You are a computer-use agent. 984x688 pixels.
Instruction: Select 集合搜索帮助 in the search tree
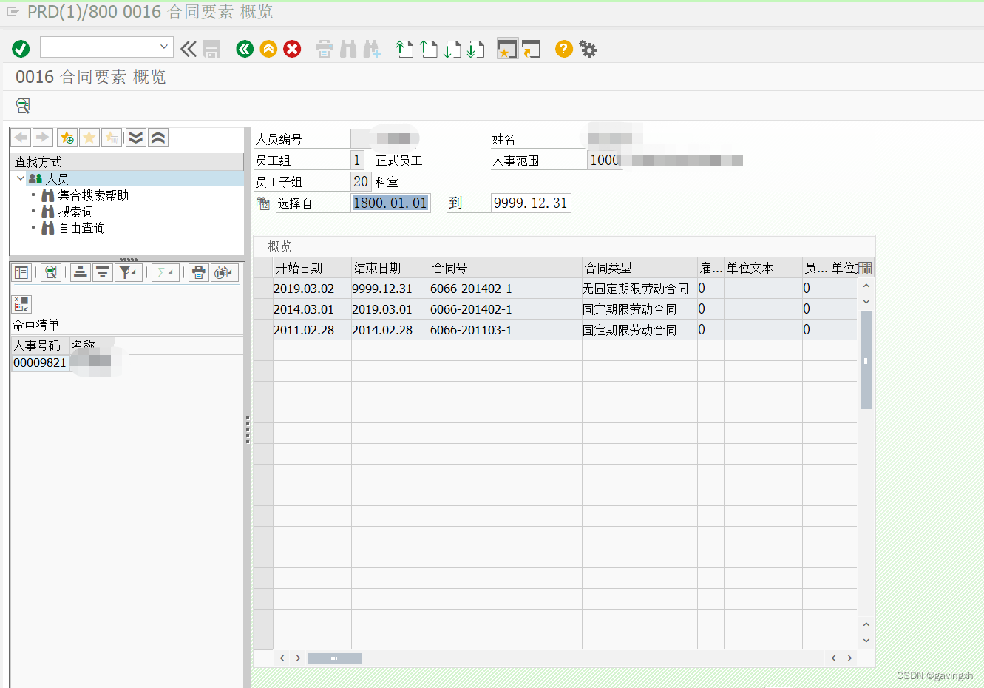93,195
